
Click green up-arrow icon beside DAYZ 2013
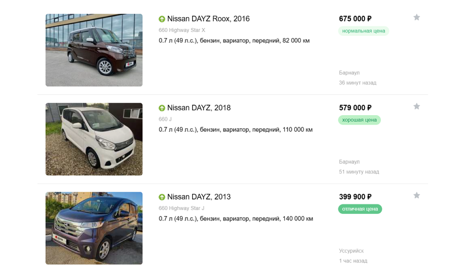tap(162, 197)
